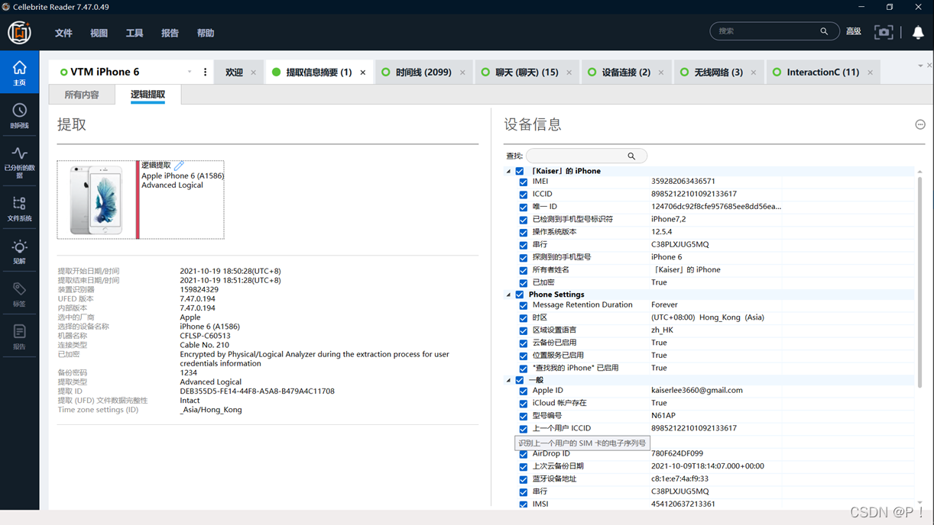Viewport: 934px width, 525px height.
Task: Click the 高级 advanced search button
Action: point(854,31)
